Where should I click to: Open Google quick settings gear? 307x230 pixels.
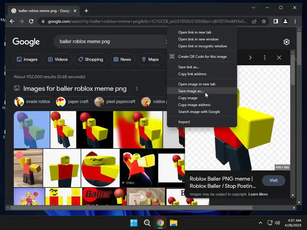(286, 42)
